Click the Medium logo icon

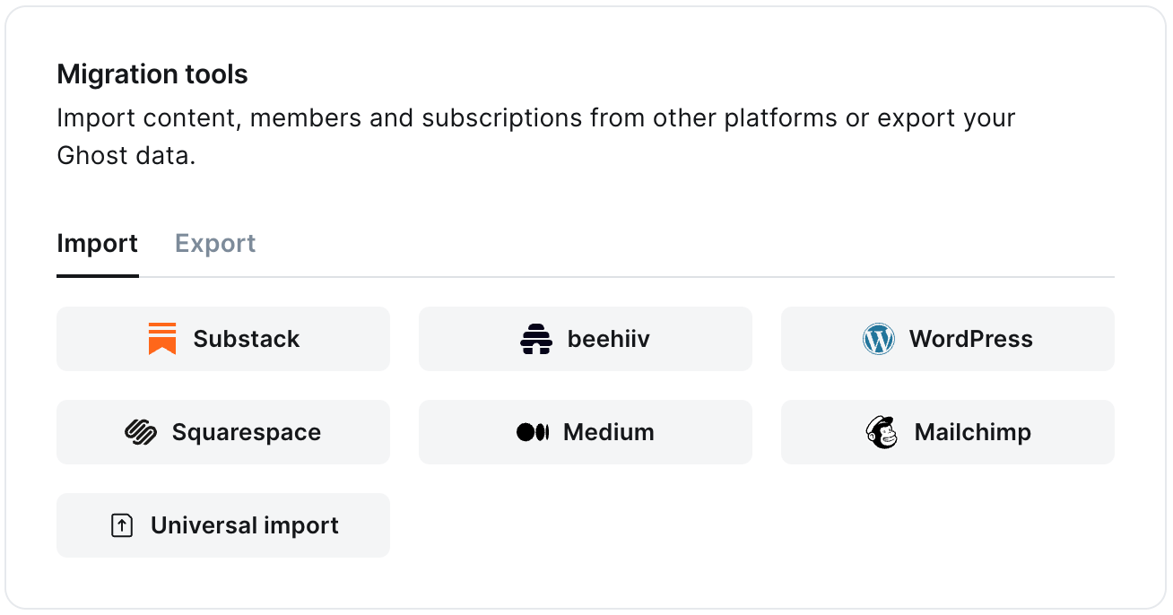click(x=534, y=432)
